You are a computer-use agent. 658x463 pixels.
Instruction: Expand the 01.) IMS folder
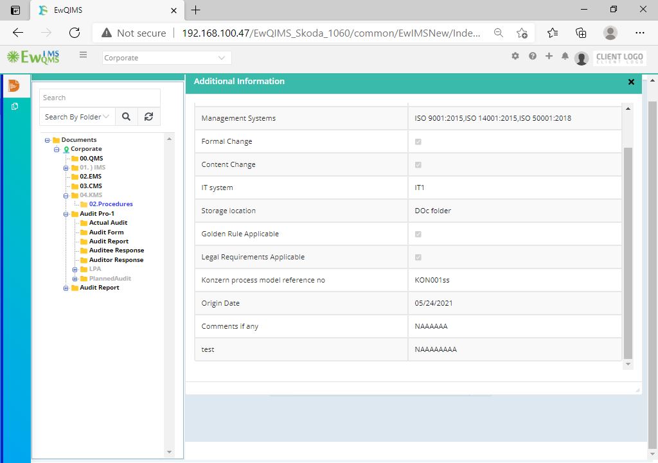(x=66, y=168)
